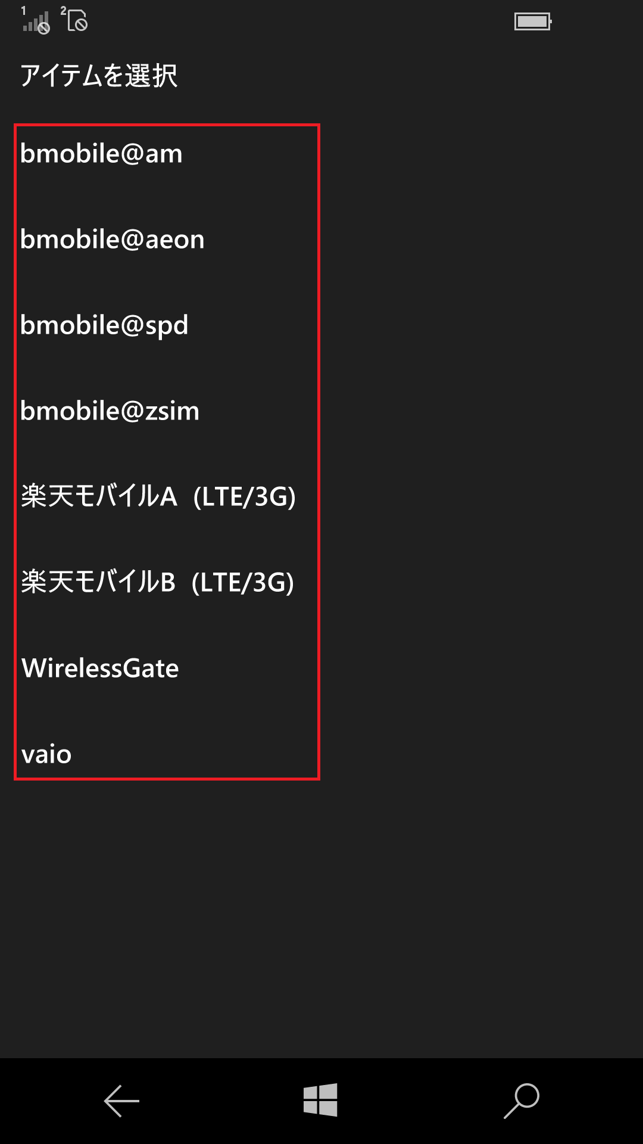Tap the back arrow navigation button
This screenshot has width=643, height=1144.
(121, 1101)
